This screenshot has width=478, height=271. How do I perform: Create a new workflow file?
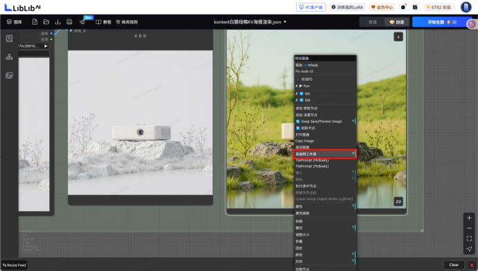pyautogui.click(x=35, y=22)
